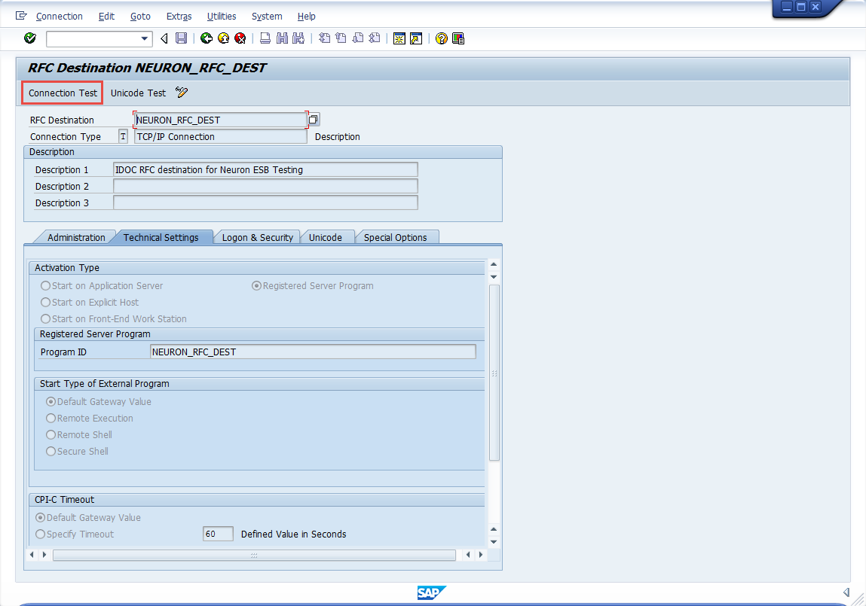Image resolution: width=866 pixels, height=606 pixels.
Task: Click the Create New Session icon
Action: (399, 38)
